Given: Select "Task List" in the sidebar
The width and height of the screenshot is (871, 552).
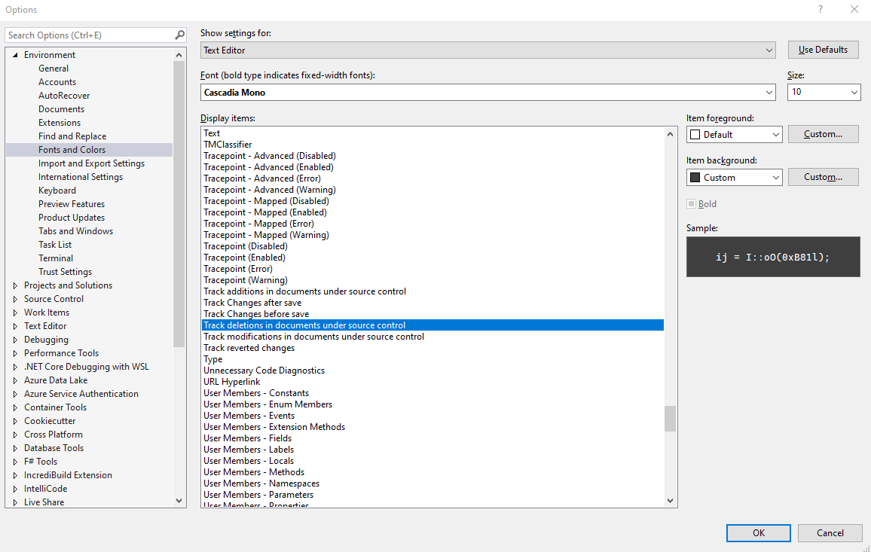Looking at the screenshot, I should [x=54, y=244].
